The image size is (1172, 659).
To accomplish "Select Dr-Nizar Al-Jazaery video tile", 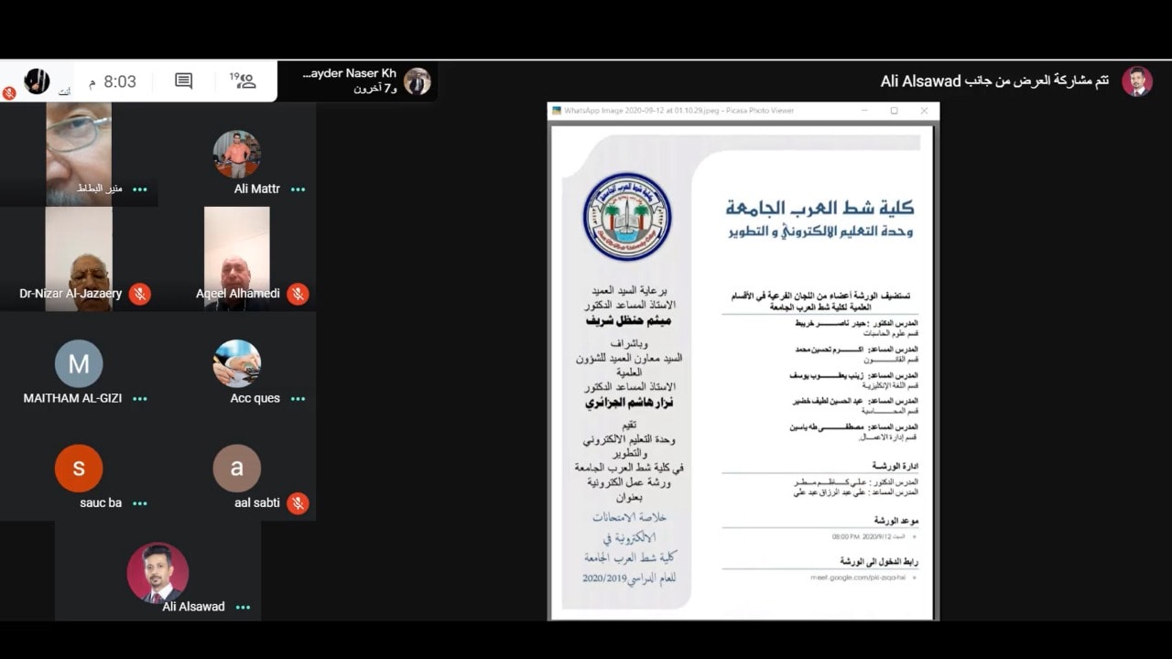I will pos(79,259).
